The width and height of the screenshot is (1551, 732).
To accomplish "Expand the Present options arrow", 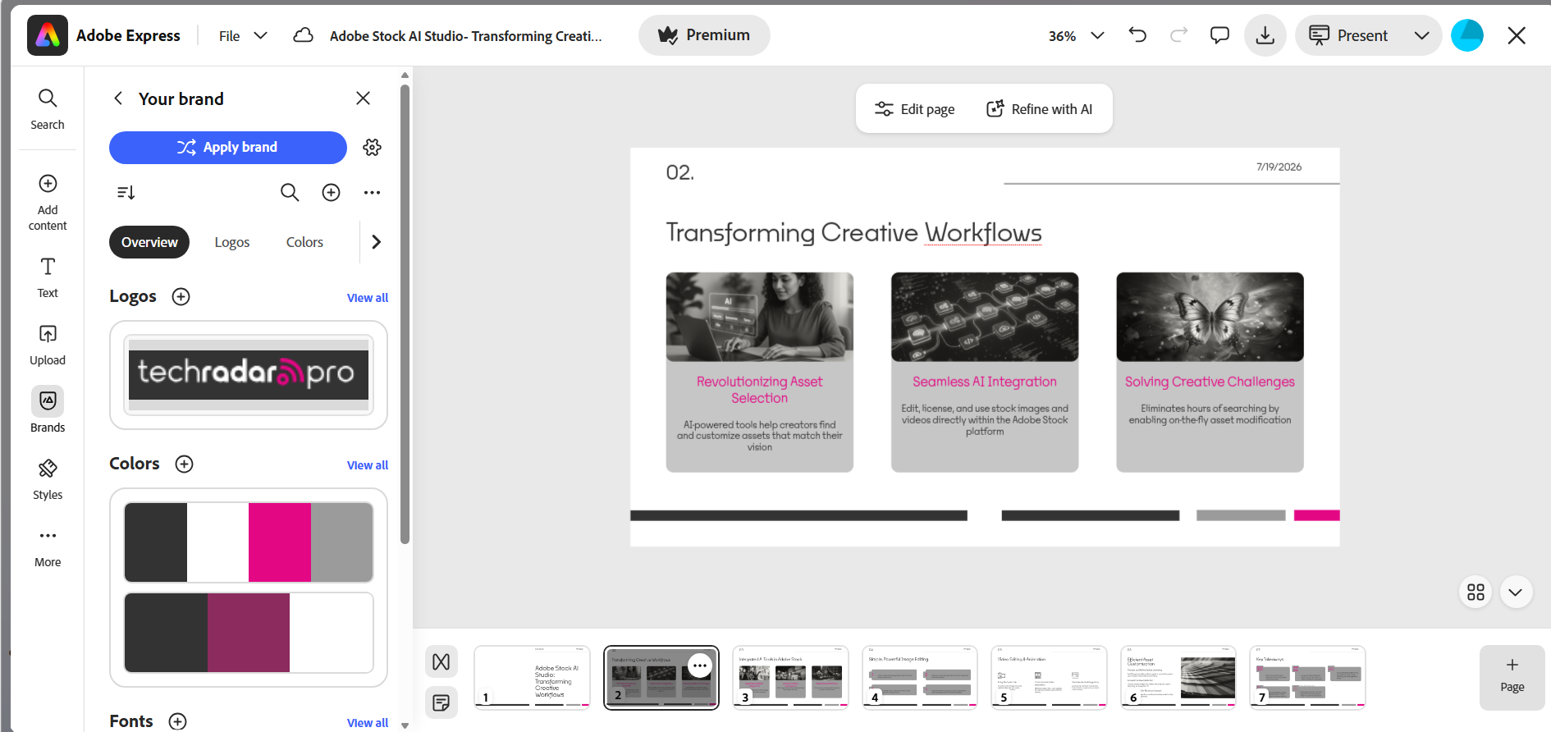I will click(1422, 35).
